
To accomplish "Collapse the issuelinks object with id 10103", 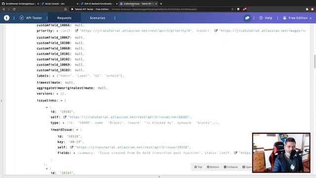I will (x=47, y=169).
